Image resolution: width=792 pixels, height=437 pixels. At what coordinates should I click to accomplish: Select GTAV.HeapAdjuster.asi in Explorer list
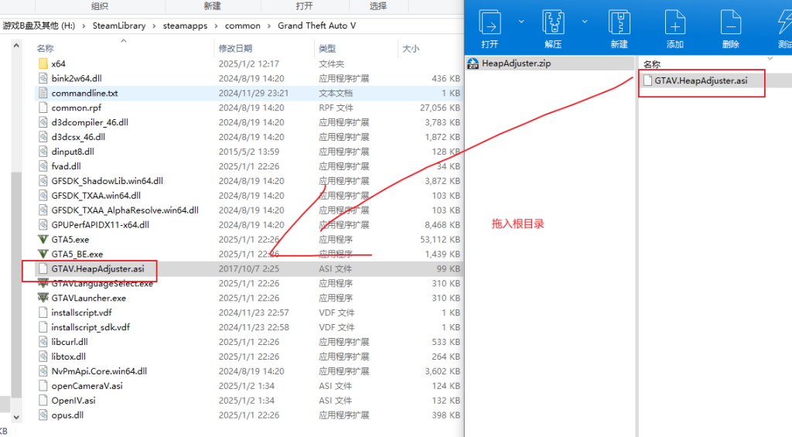(x=97, y=268)
